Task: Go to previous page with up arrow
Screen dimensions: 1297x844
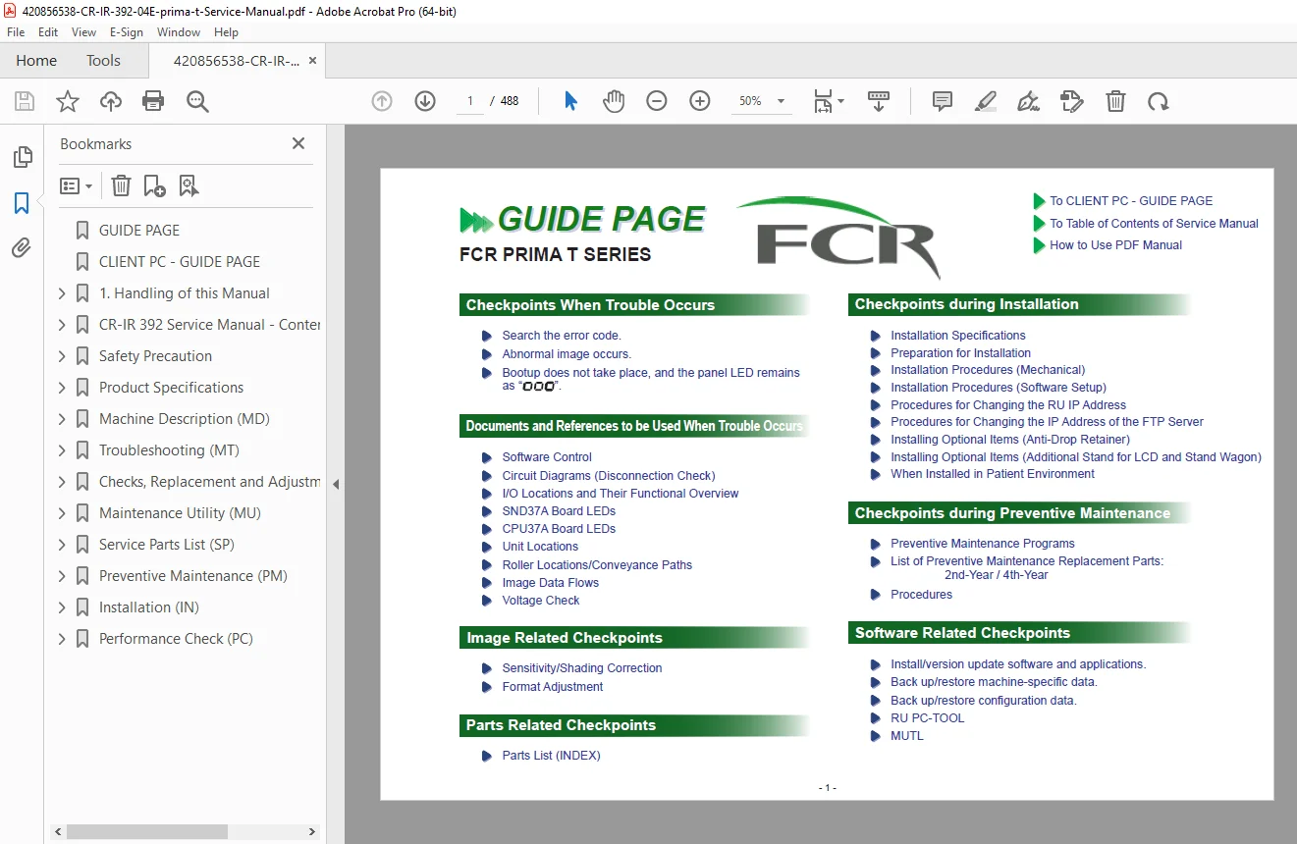Action: click(382, 101)
